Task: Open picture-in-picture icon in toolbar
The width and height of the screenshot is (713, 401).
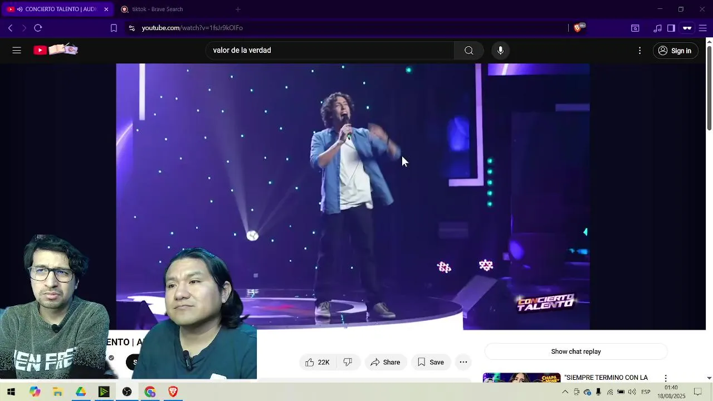Action: (x=635, y=28)
